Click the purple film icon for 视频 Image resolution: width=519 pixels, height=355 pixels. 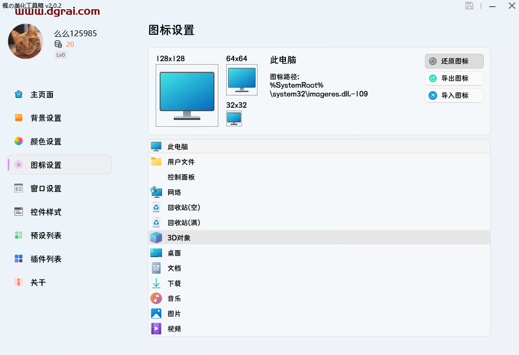156,329
